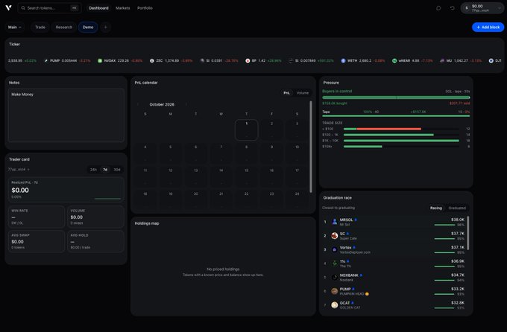The height and width of the screenshot is (332, 507).
Task: Click the No priced holdings message
Action: (223, 269)
